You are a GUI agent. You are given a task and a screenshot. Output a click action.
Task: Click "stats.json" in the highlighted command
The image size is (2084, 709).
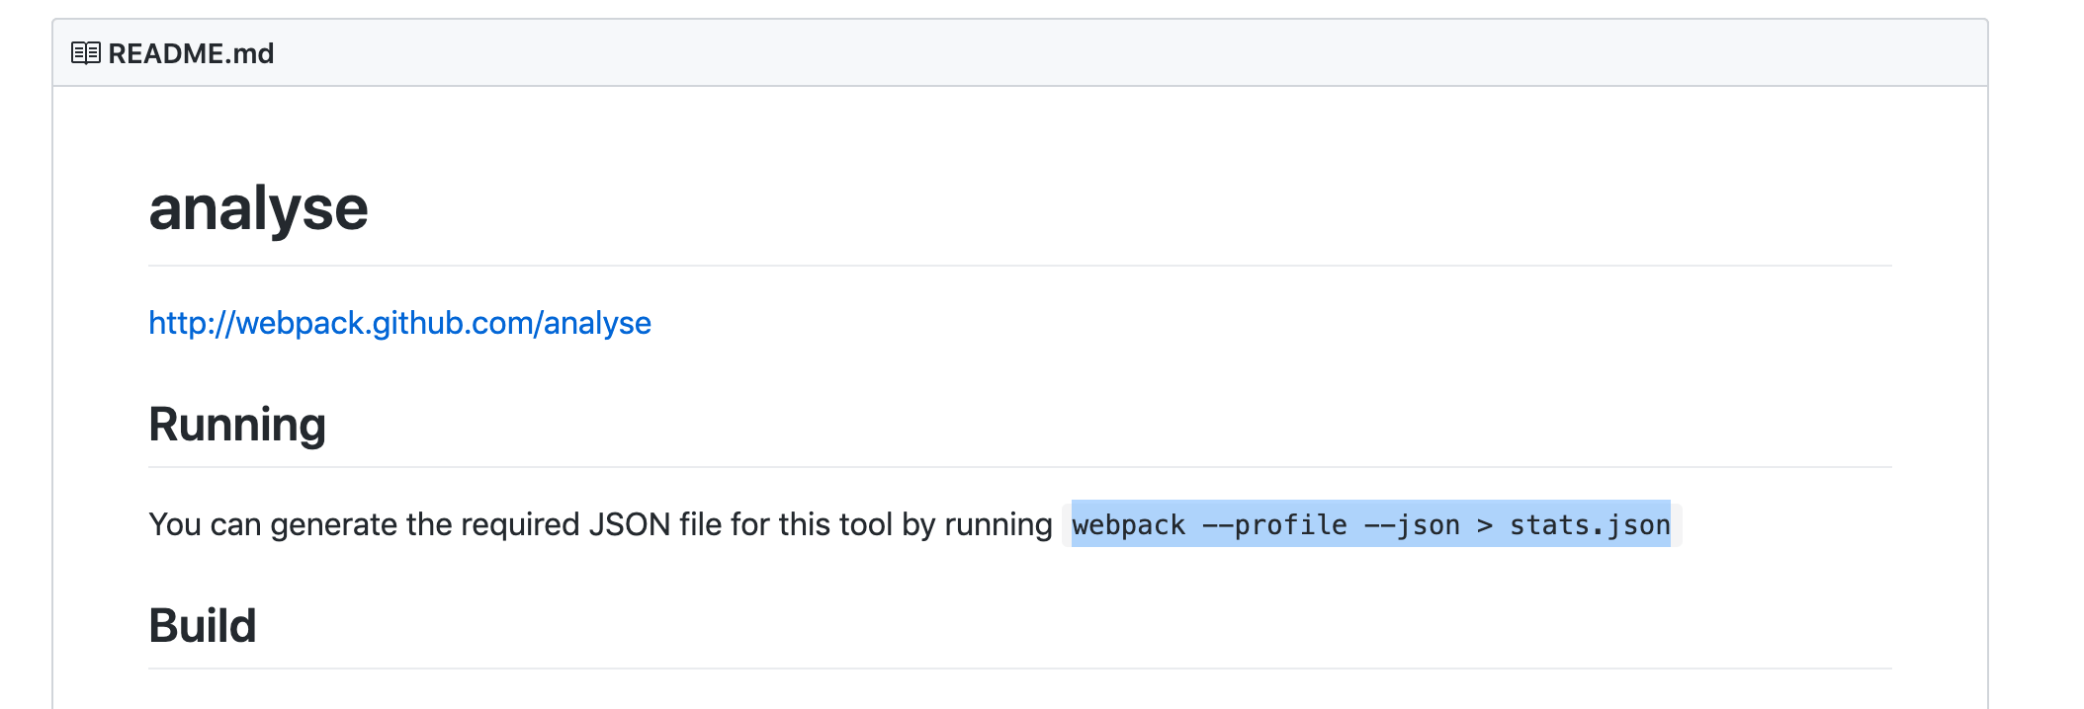click(x=1590, y=525)
